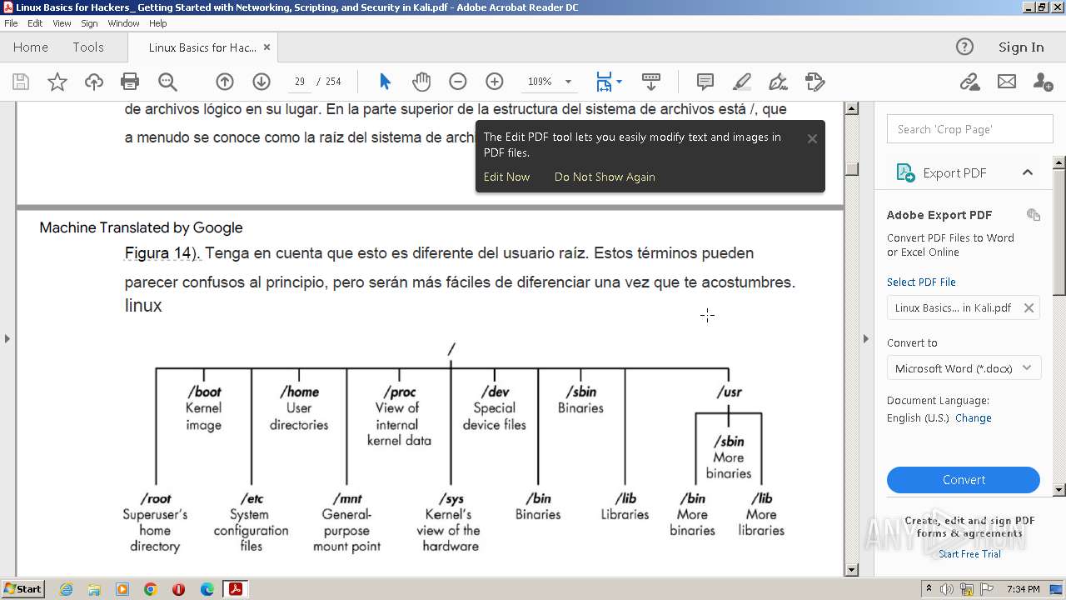The image size is (1066, 600).
Task: Open the Window menu
Action: point(123,23)
